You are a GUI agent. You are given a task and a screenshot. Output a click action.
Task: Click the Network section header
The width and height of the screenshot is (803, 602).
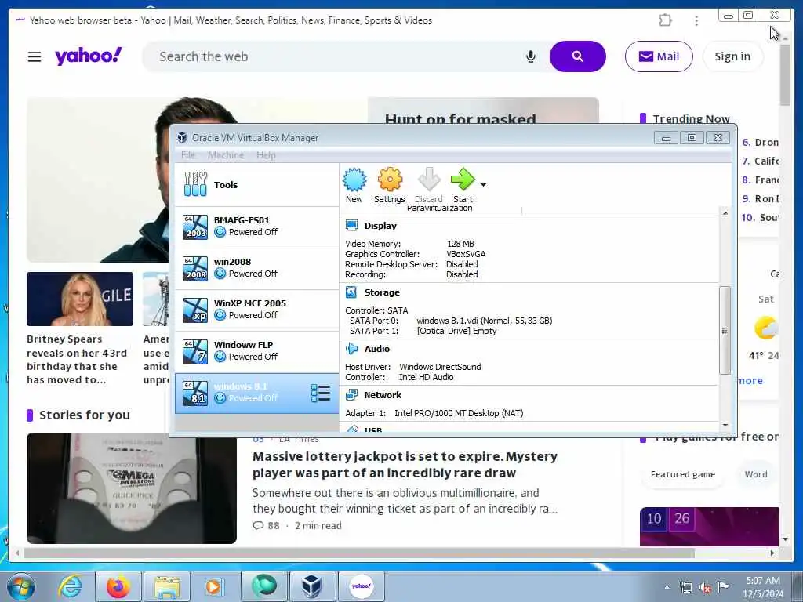(x=383, y=395)
